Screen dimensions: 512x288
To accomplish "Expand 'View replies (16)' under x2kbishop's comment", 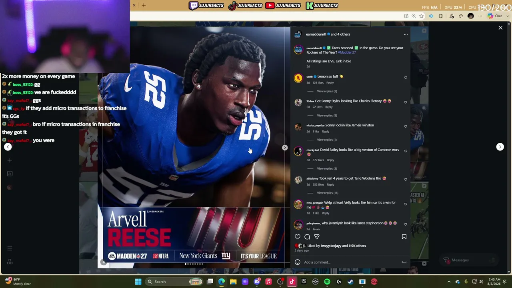I will click(328, 193).
